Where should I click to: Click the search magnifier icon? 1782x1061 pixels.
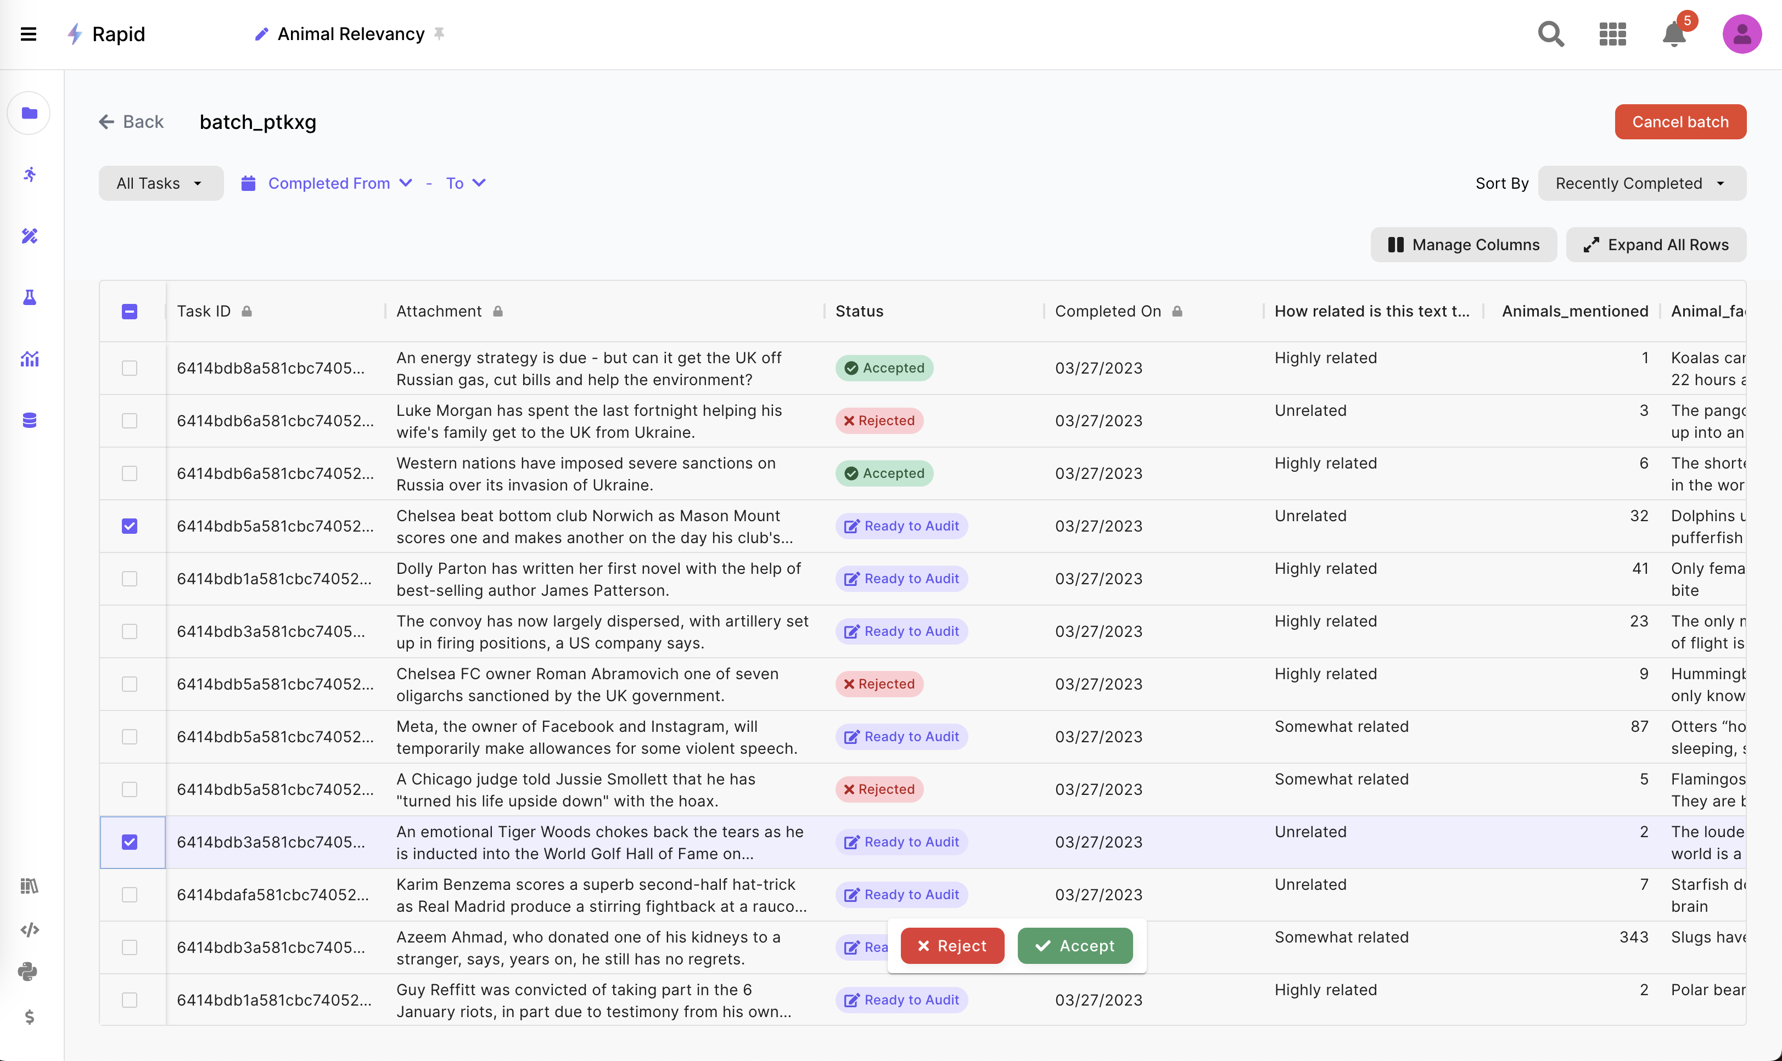1551,33
